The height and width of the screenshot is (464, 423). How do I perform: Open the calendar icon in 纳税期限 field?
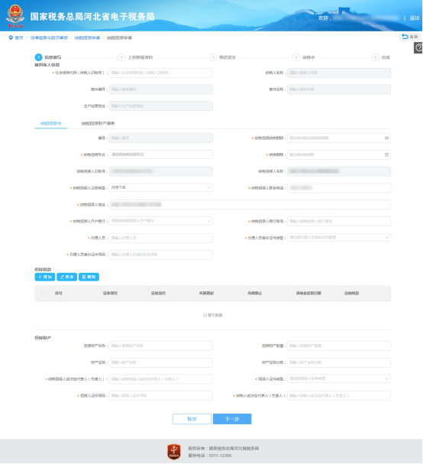[x=386, y=154]
